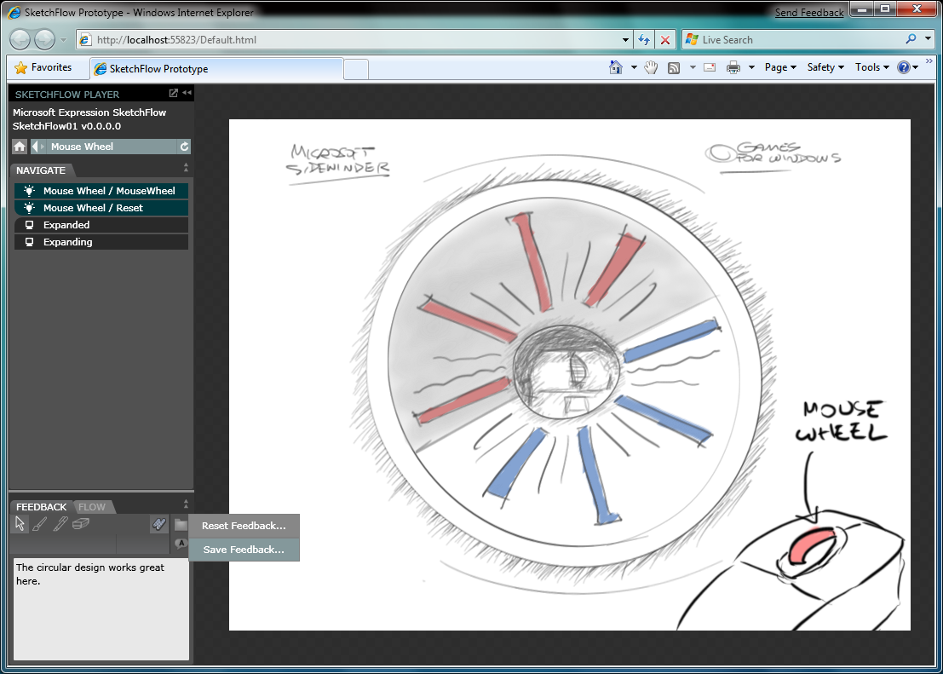943x674 pixels.
Task: Open the Print options dropdown arrow
Action: point(751,67)
